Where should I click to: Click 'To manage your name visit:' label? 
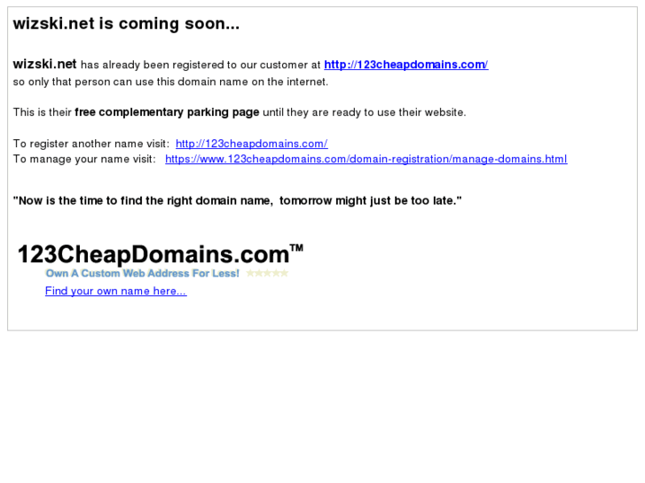[x=84, y=160]
